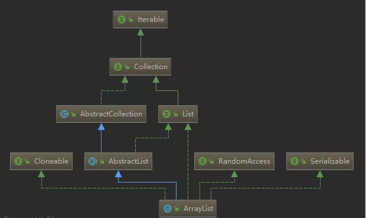Select the Serializable interface node
This screenshot has width=366, height=218.
[320, 161]
